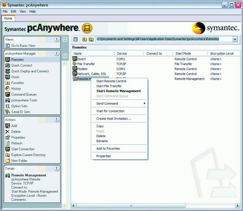Choose Add to Favorites menu entry

[x=119, y=149]
